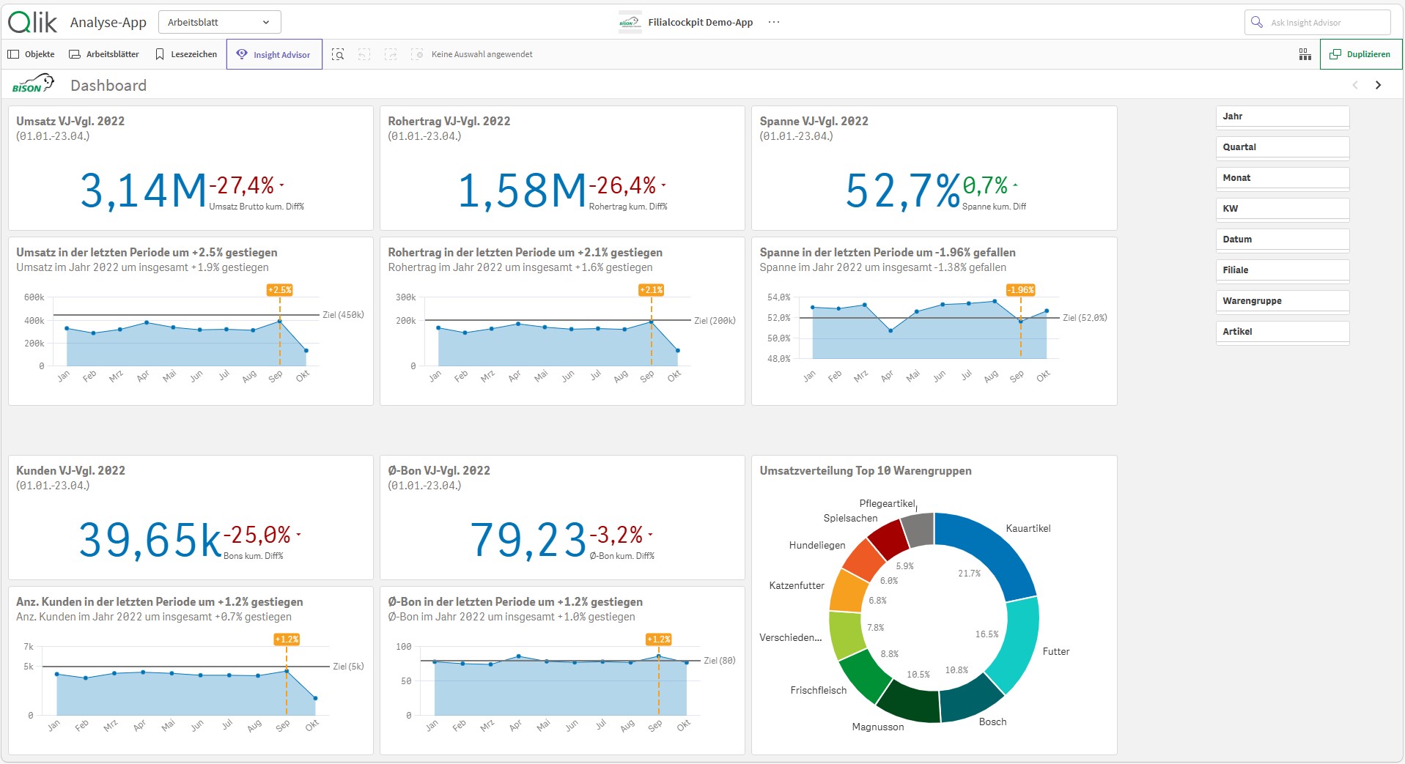Open the Arbeitsblätter menu
The height and width of the screenshot is (764, 1405).
[x=104, y=54]
